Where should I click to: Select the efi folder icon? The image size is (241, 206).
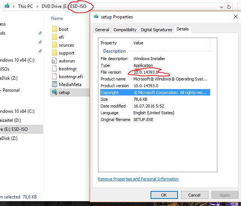click(x=54, y=37)
